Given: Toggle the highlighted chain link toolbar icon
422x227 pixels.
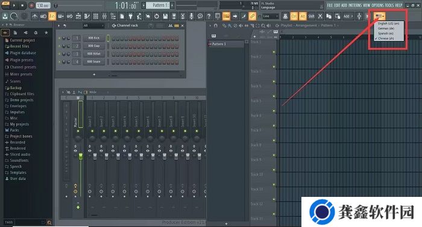Looking at the screenshot, I should click(x=252, y=16).
